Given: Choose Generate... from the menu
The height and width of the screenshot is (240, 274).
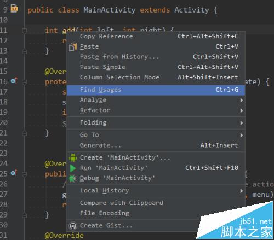Looking at the screenshot, I should click(x=156, y=145).
